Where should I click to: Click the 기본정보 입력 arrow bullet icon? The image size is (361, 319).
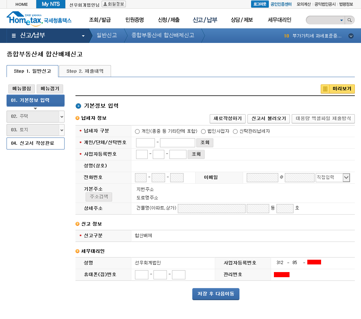[x=78, y=106]
